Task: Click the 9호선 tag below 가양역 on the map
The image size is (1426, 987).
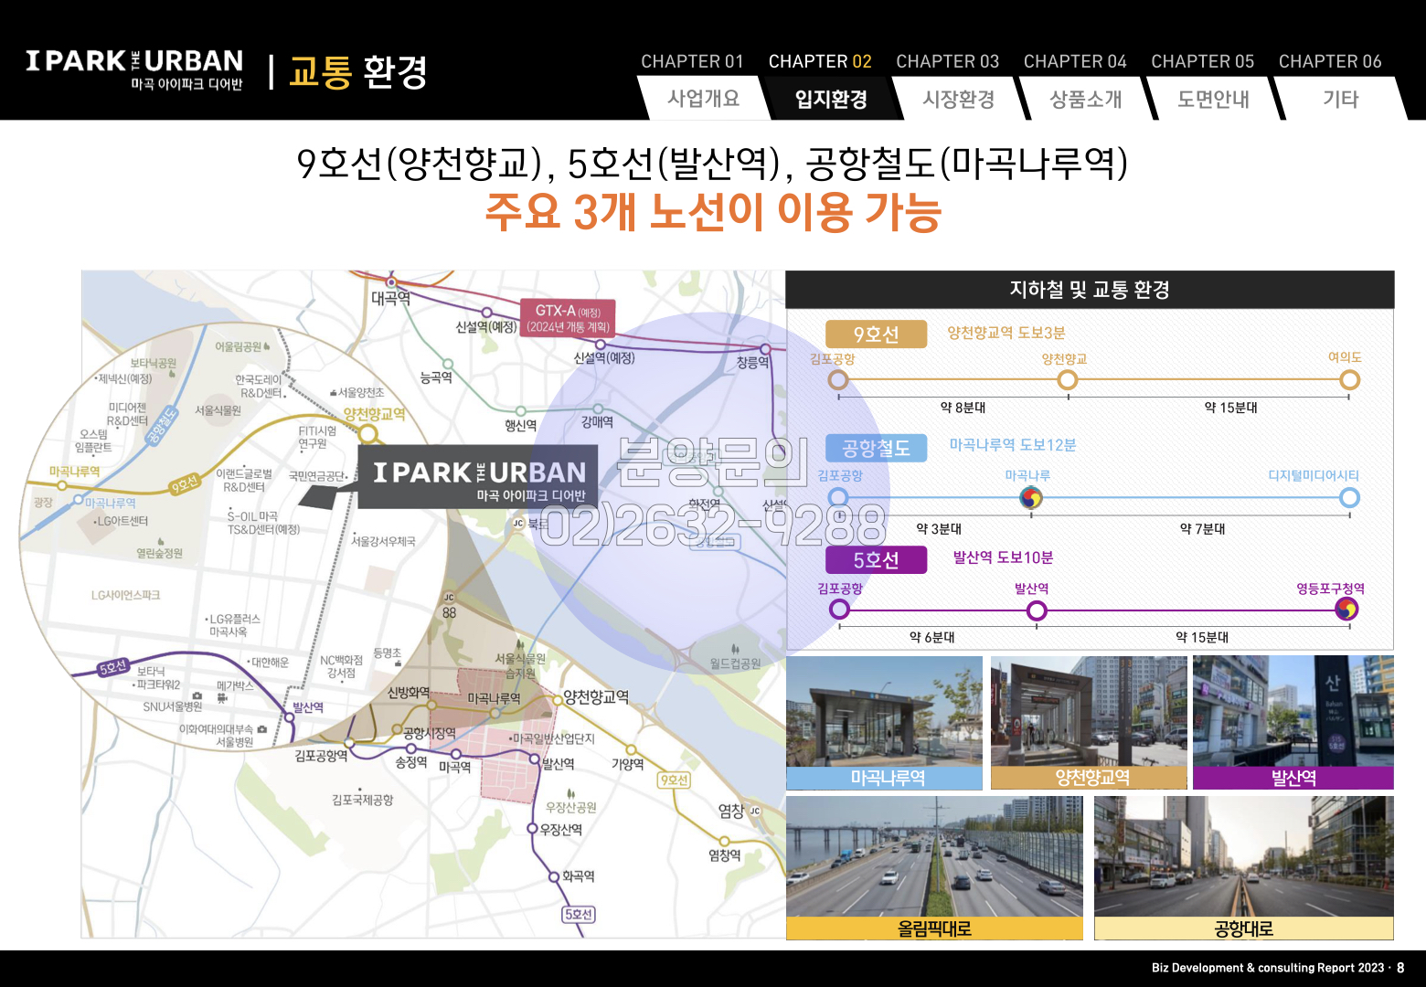Action: click(674, 780)
